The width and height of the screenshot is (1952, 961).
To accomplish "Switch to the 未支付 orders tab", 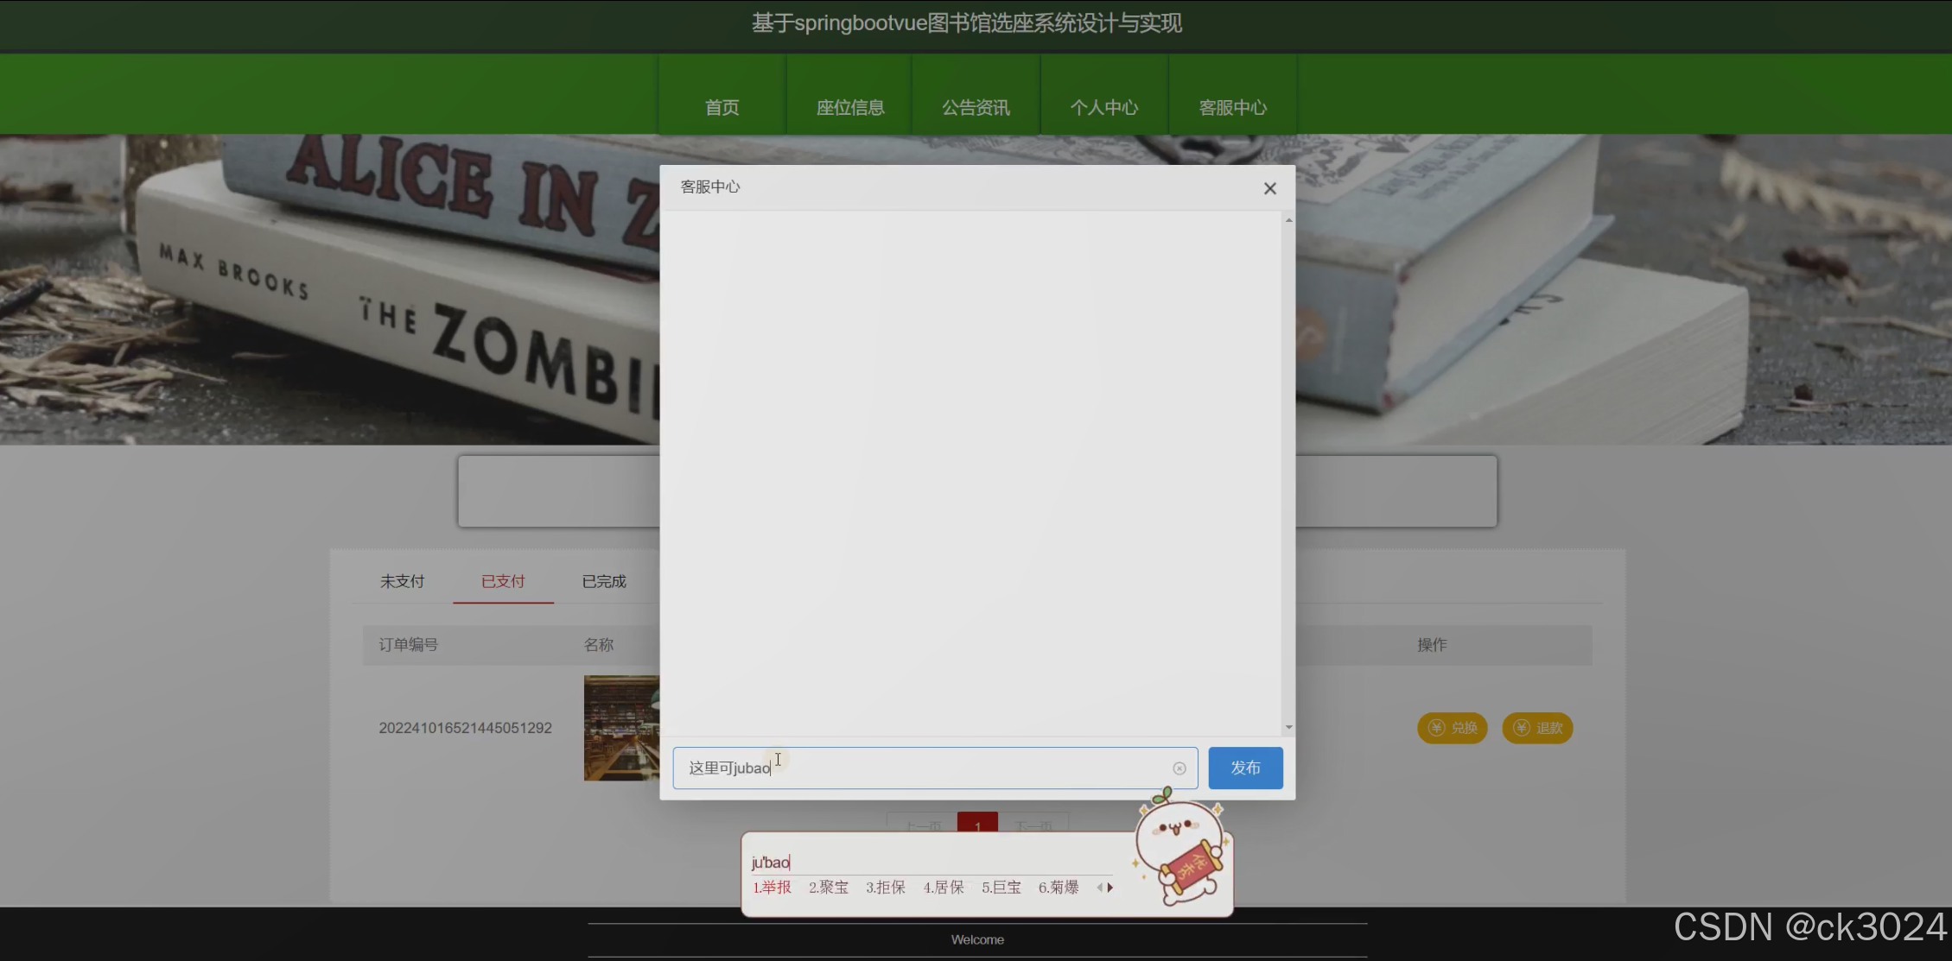I will click(402, 581).
